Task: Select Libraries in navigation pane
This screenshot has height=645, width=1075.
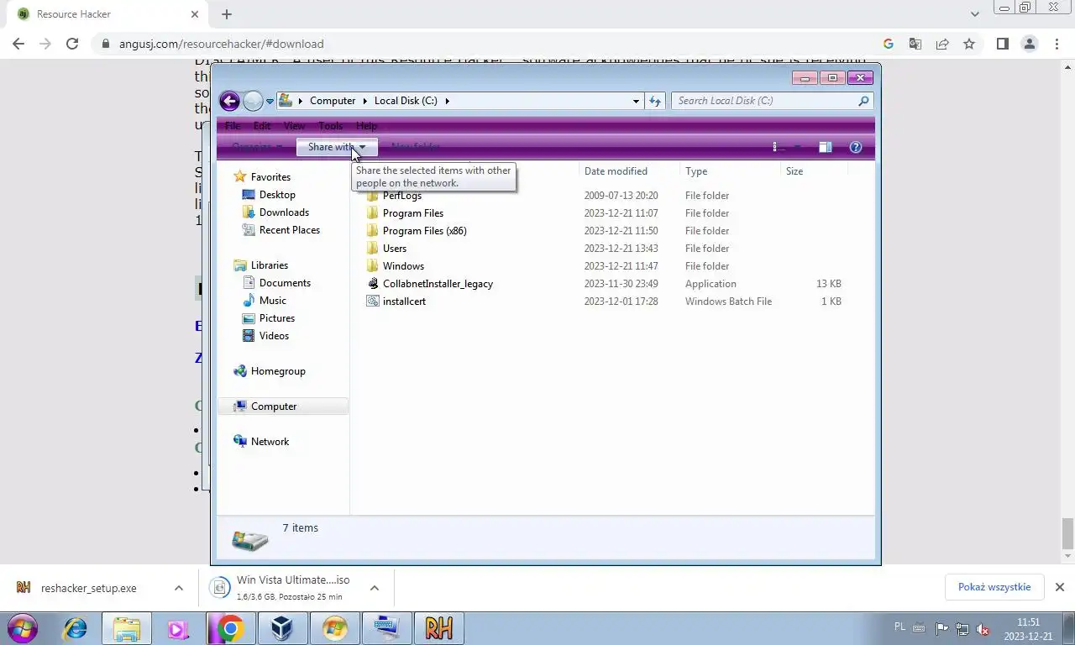Action: coord(269,265)
